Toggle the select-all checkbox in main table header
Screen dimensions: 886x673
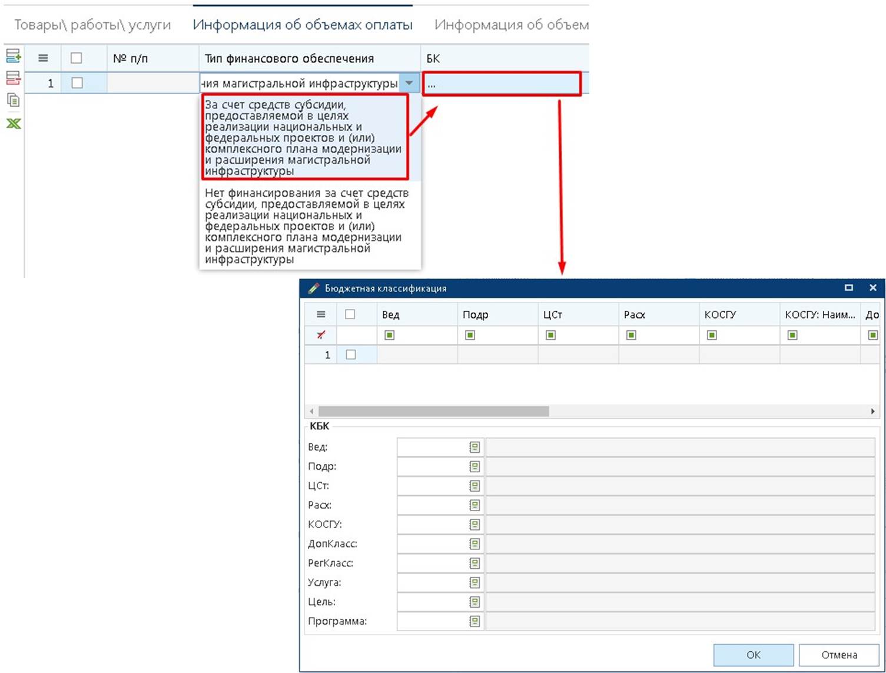76,58
